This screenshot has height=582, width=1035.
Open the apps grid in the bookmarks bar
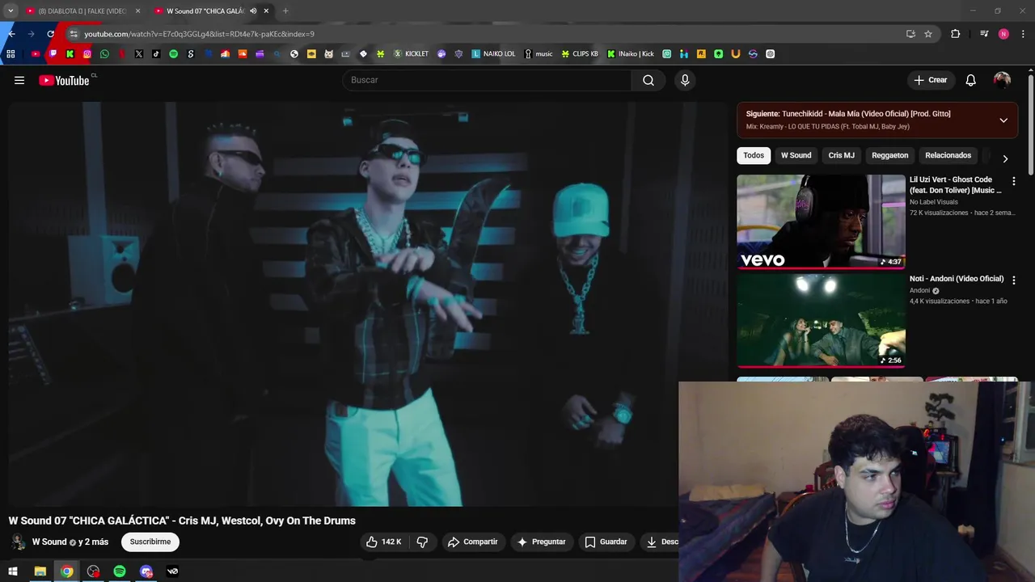point(11,54)
